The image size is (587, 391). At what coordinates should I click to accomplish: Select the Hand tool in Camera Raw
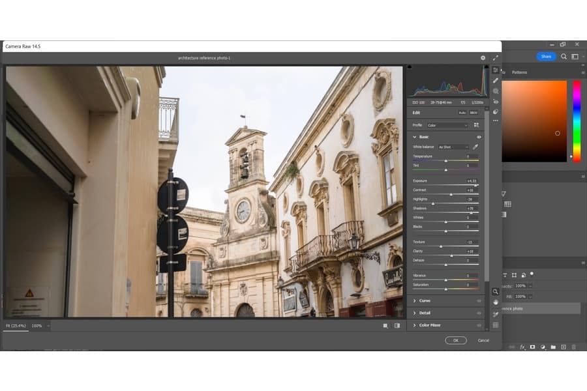(x=496, y=302)
